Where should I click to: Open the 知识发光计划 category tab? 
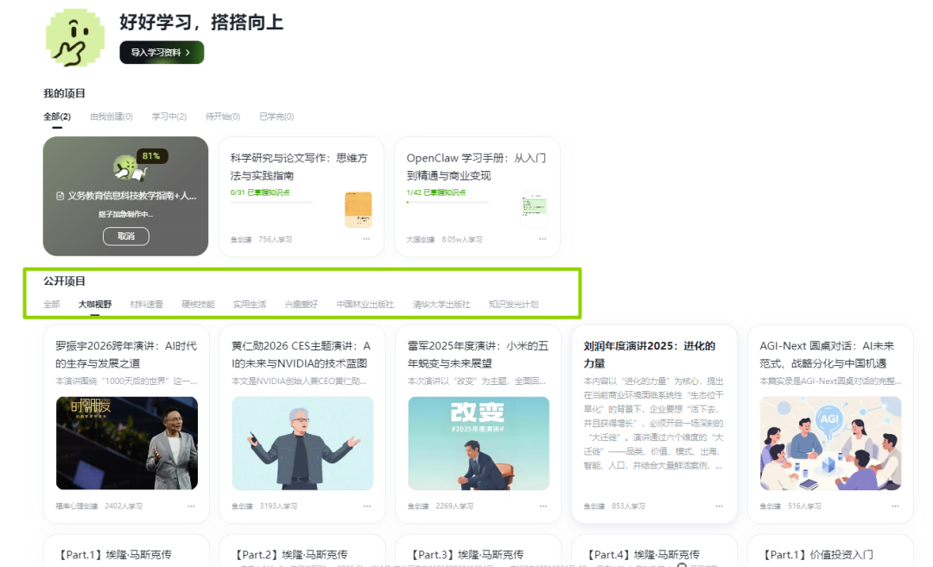(513, 305)
